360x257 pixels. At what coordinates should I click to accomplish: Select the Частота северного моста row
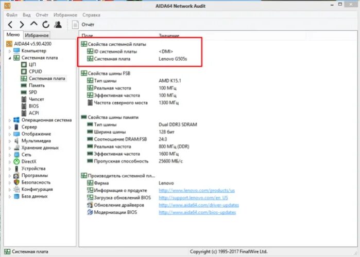click(133, 103)
